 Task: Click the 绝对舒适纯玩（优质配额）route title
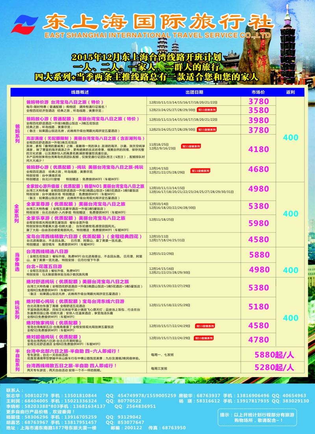78,281
